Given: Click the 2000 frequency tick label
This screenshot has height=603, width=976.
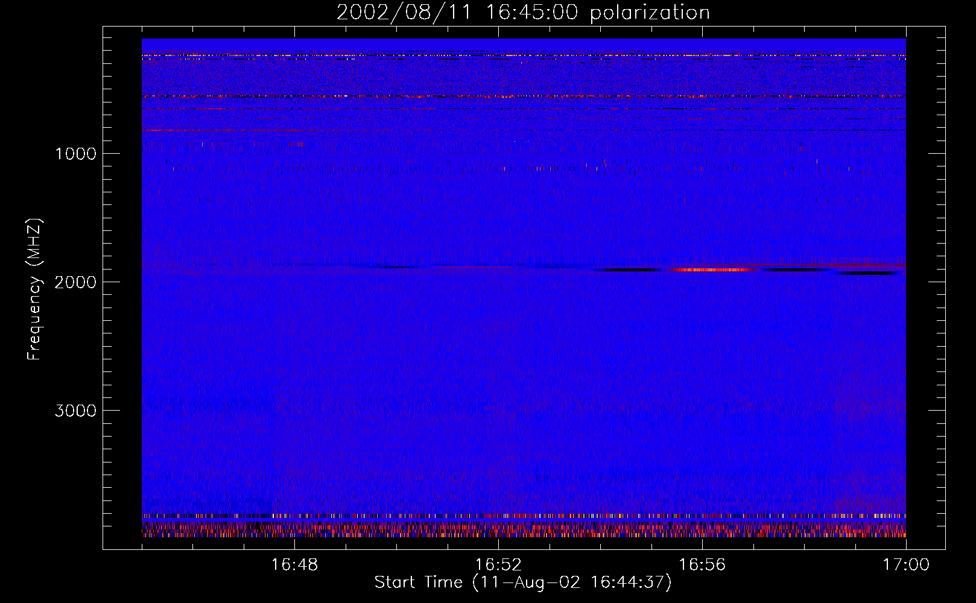Looking at the screenshot, I should pyautogui.click(x=75, y=282).
